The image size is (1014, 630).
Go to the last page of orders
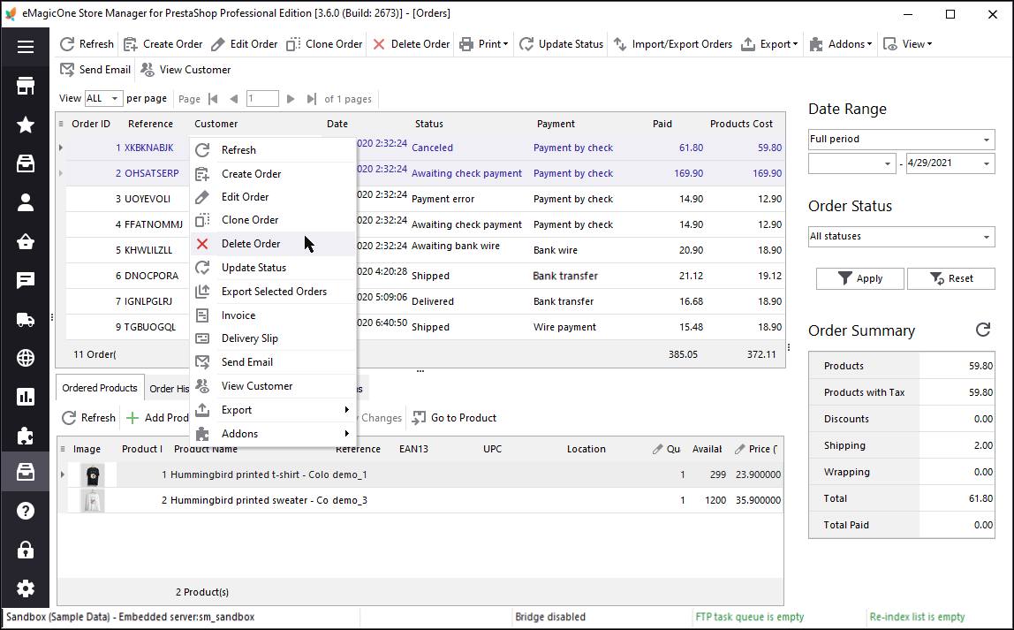coord(311,99)
